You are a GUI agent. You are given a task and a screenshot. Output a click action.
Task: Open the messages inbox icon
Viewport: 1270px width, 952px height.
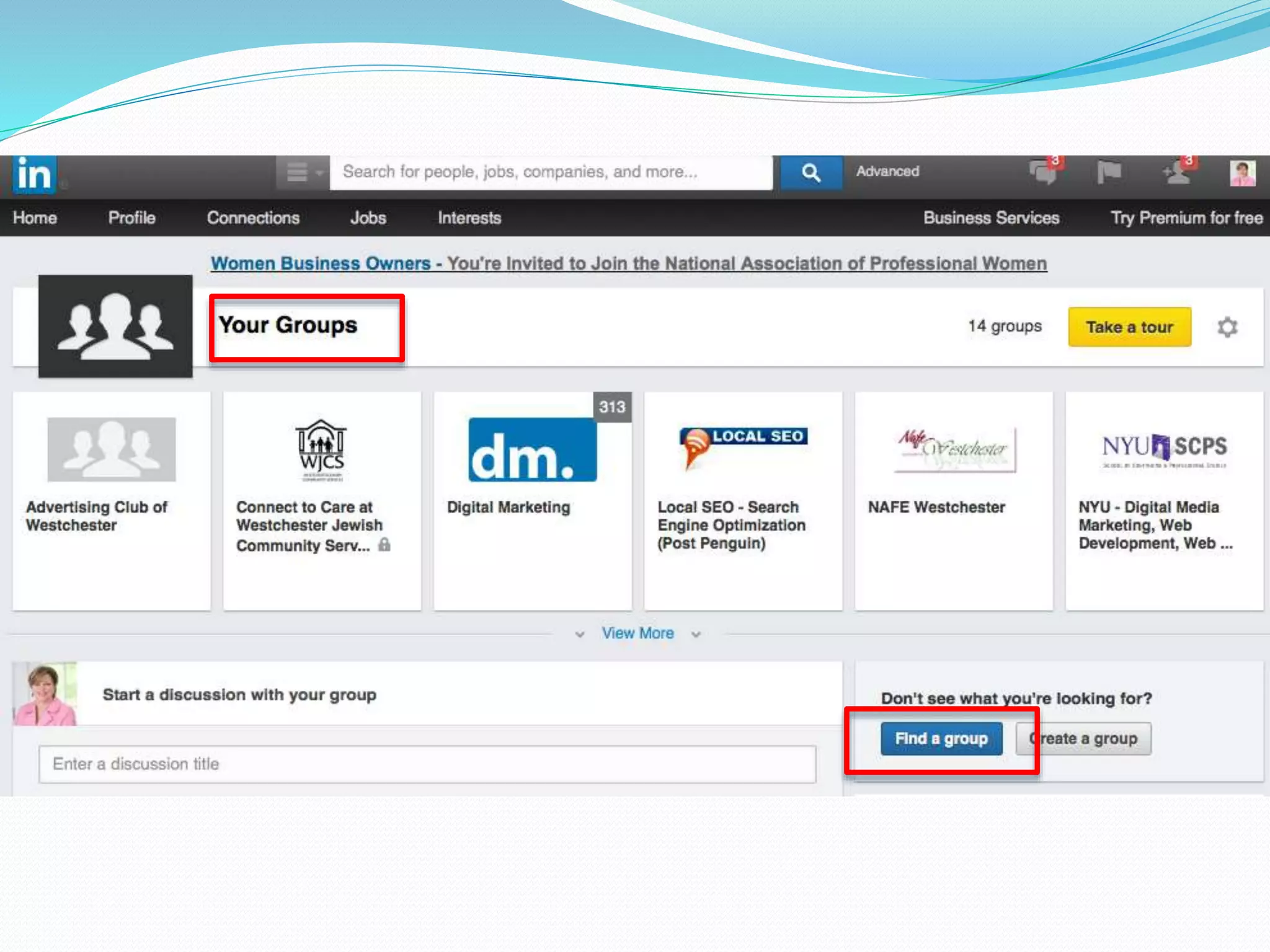(x=1044, y=172)
